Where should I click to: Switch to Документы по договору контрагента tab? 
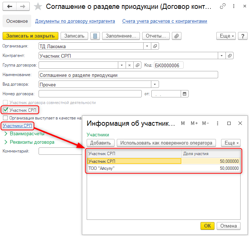coord(75,21)
